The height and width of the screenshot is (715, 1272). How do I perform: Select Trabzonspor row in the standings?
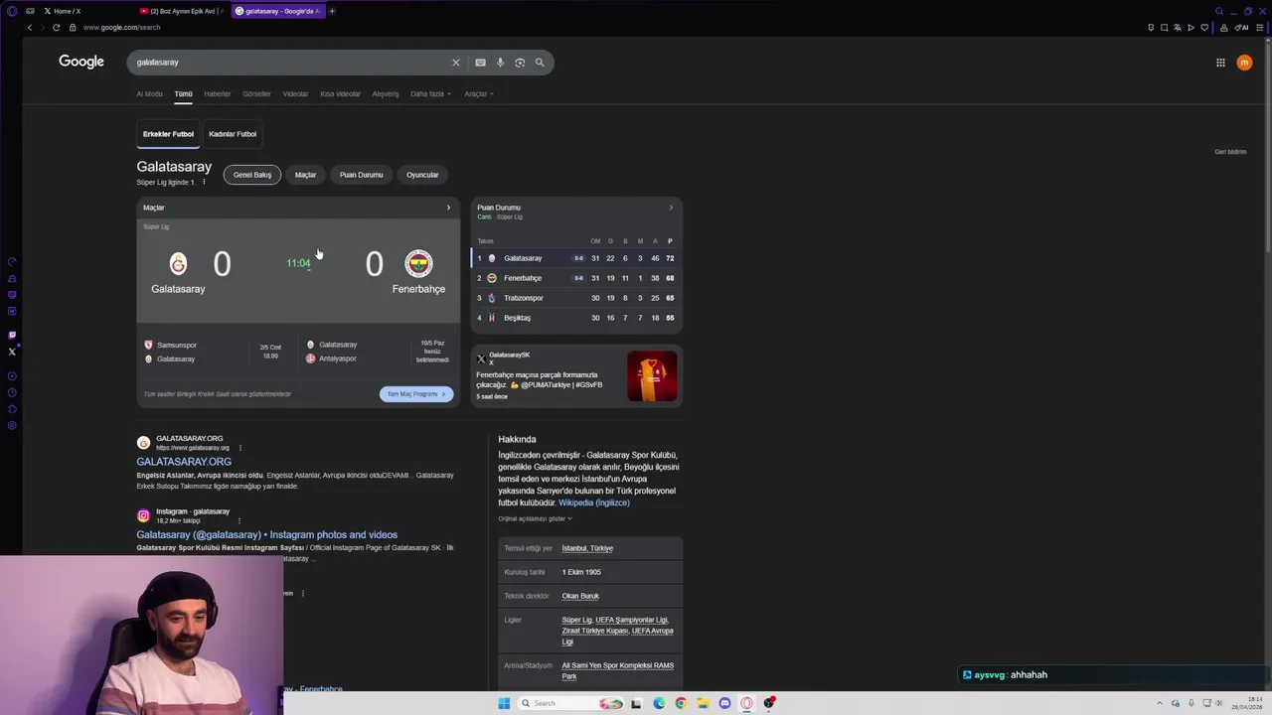576,298
